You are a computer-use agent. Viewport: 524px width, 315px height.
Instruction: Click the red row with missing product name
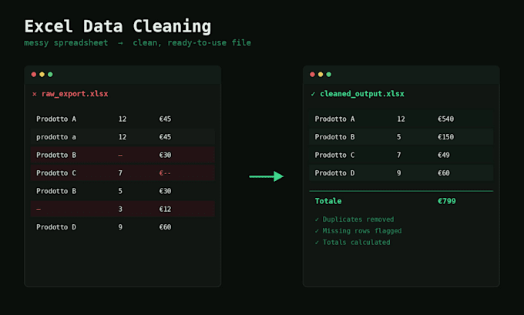(x=123, y=209)
